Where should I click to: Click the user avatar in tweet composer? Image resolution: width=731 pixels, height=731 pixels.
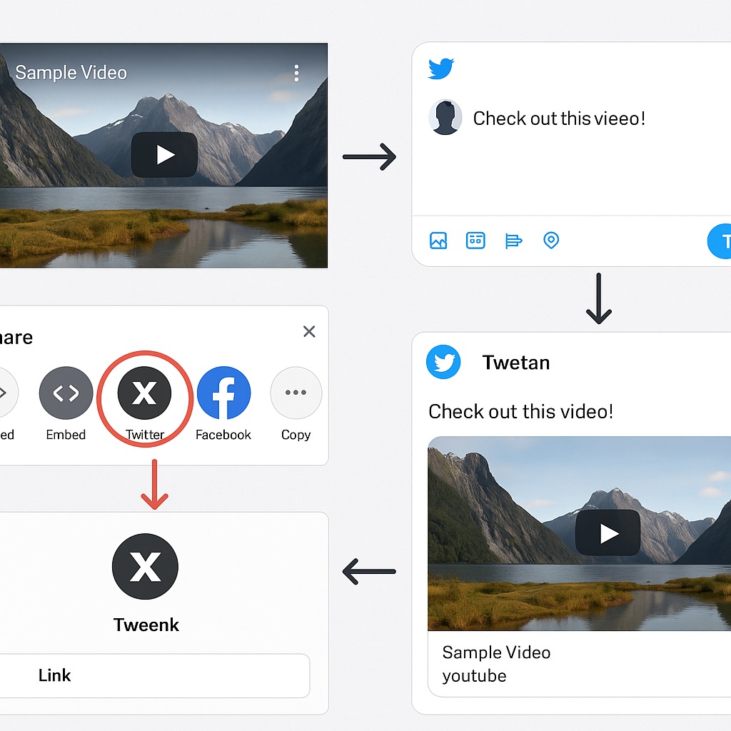click(445, 118)
